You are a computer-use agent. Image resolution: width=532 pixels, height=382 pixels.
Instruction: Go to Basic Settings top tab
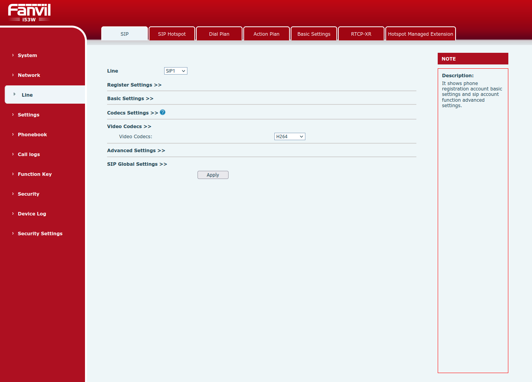point(314,34)
